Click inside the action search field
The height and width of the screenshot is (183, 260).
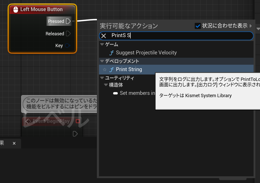click(x=155, y=36)
